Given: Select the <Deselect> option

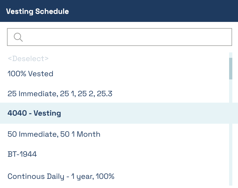Looking at the screenshot, I should click(x=28, y=59).
